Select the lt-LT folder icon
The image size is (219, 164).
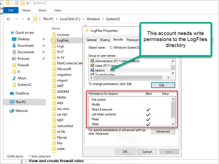[54, 52]
